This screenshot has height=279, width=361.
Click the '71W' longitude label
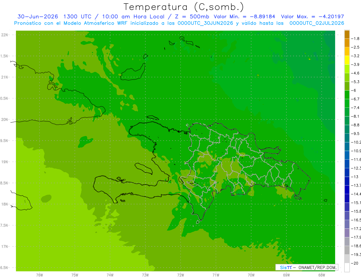(216, 275)
